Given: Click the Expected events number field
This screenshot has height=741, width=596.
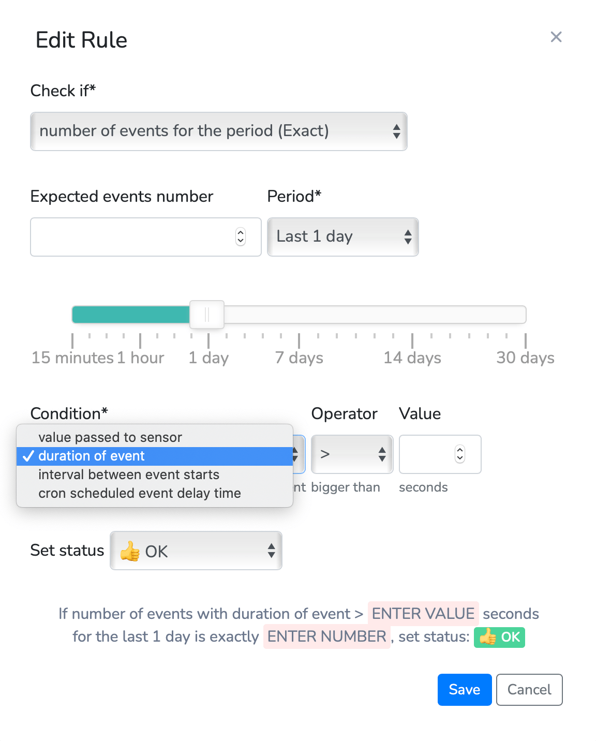Looking at the screenshot, I should pyautogui.click(x=146, y=237).
